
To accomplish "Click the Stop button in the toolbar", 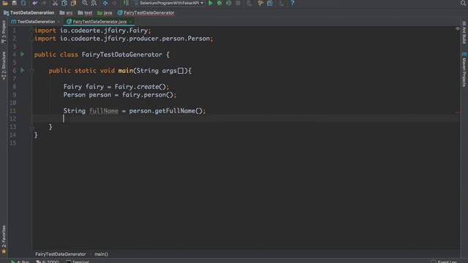I will pyautogui.click(x=238, y=3).
